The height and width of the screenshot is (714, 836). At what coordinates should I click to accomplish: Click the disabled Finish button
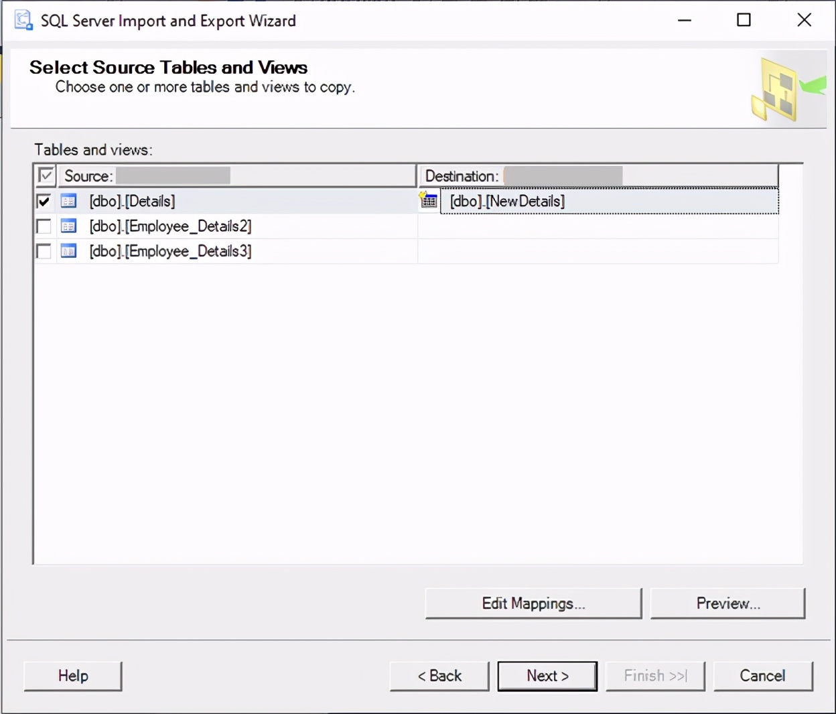tap(655, 676)
